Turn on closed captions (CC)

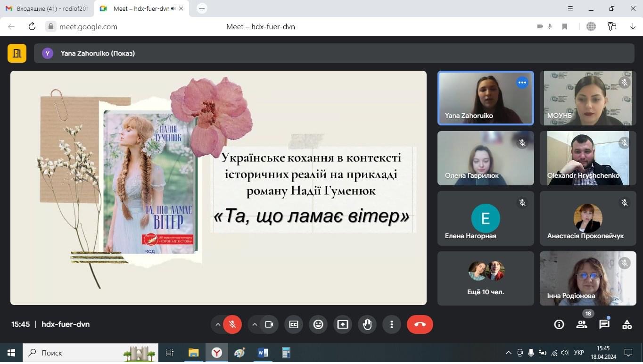point(294,324)
